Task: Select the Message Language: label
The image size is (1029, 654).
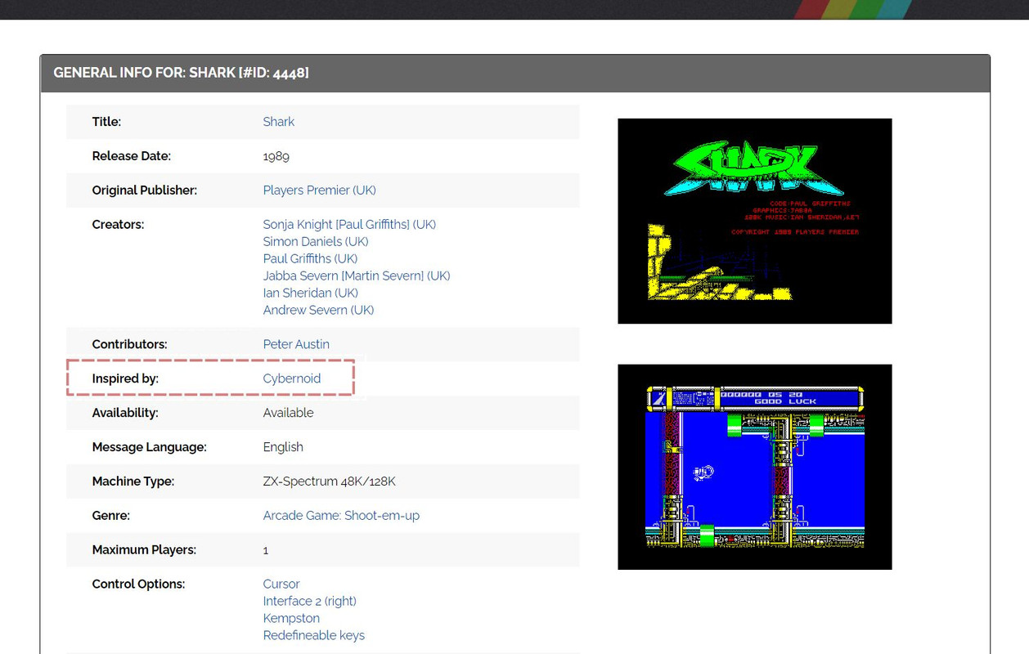Action: click(x=149, y=448)
